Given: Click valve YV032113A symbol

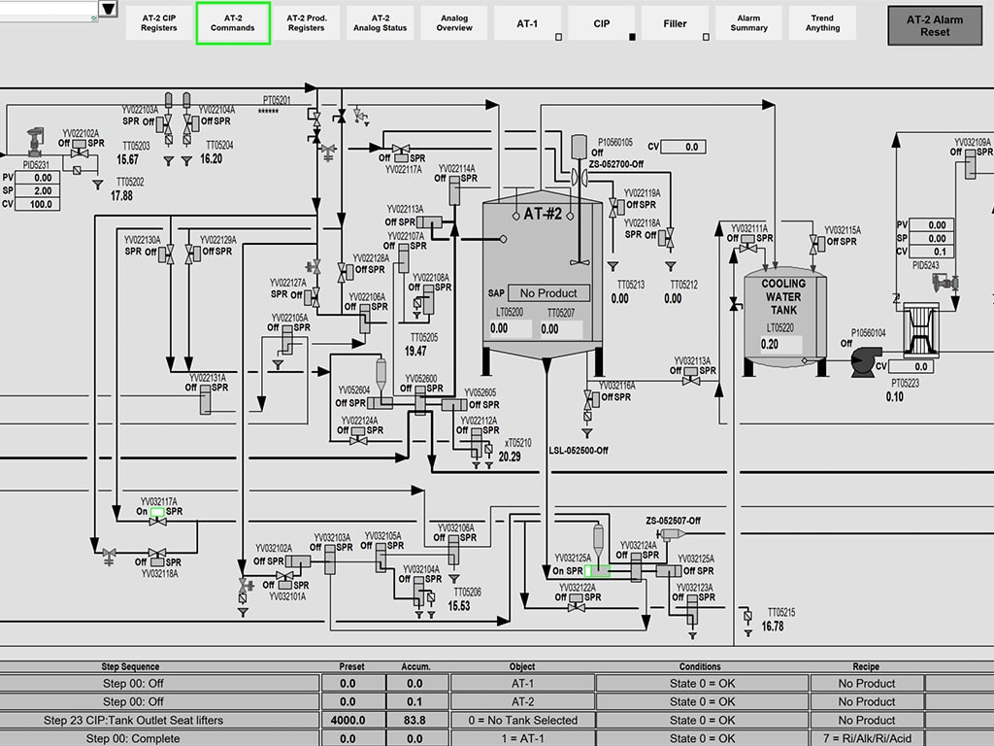Looking at the screenshot, I should coord(691,376).
